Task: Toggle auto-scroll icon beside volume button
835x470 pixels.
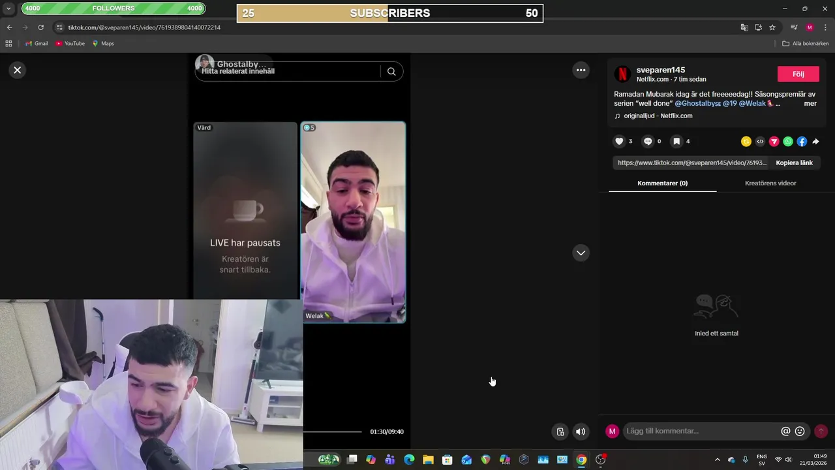Action: coord(560,431)
